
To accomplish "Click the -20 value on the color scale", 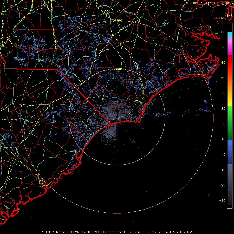I will (222, 185).
